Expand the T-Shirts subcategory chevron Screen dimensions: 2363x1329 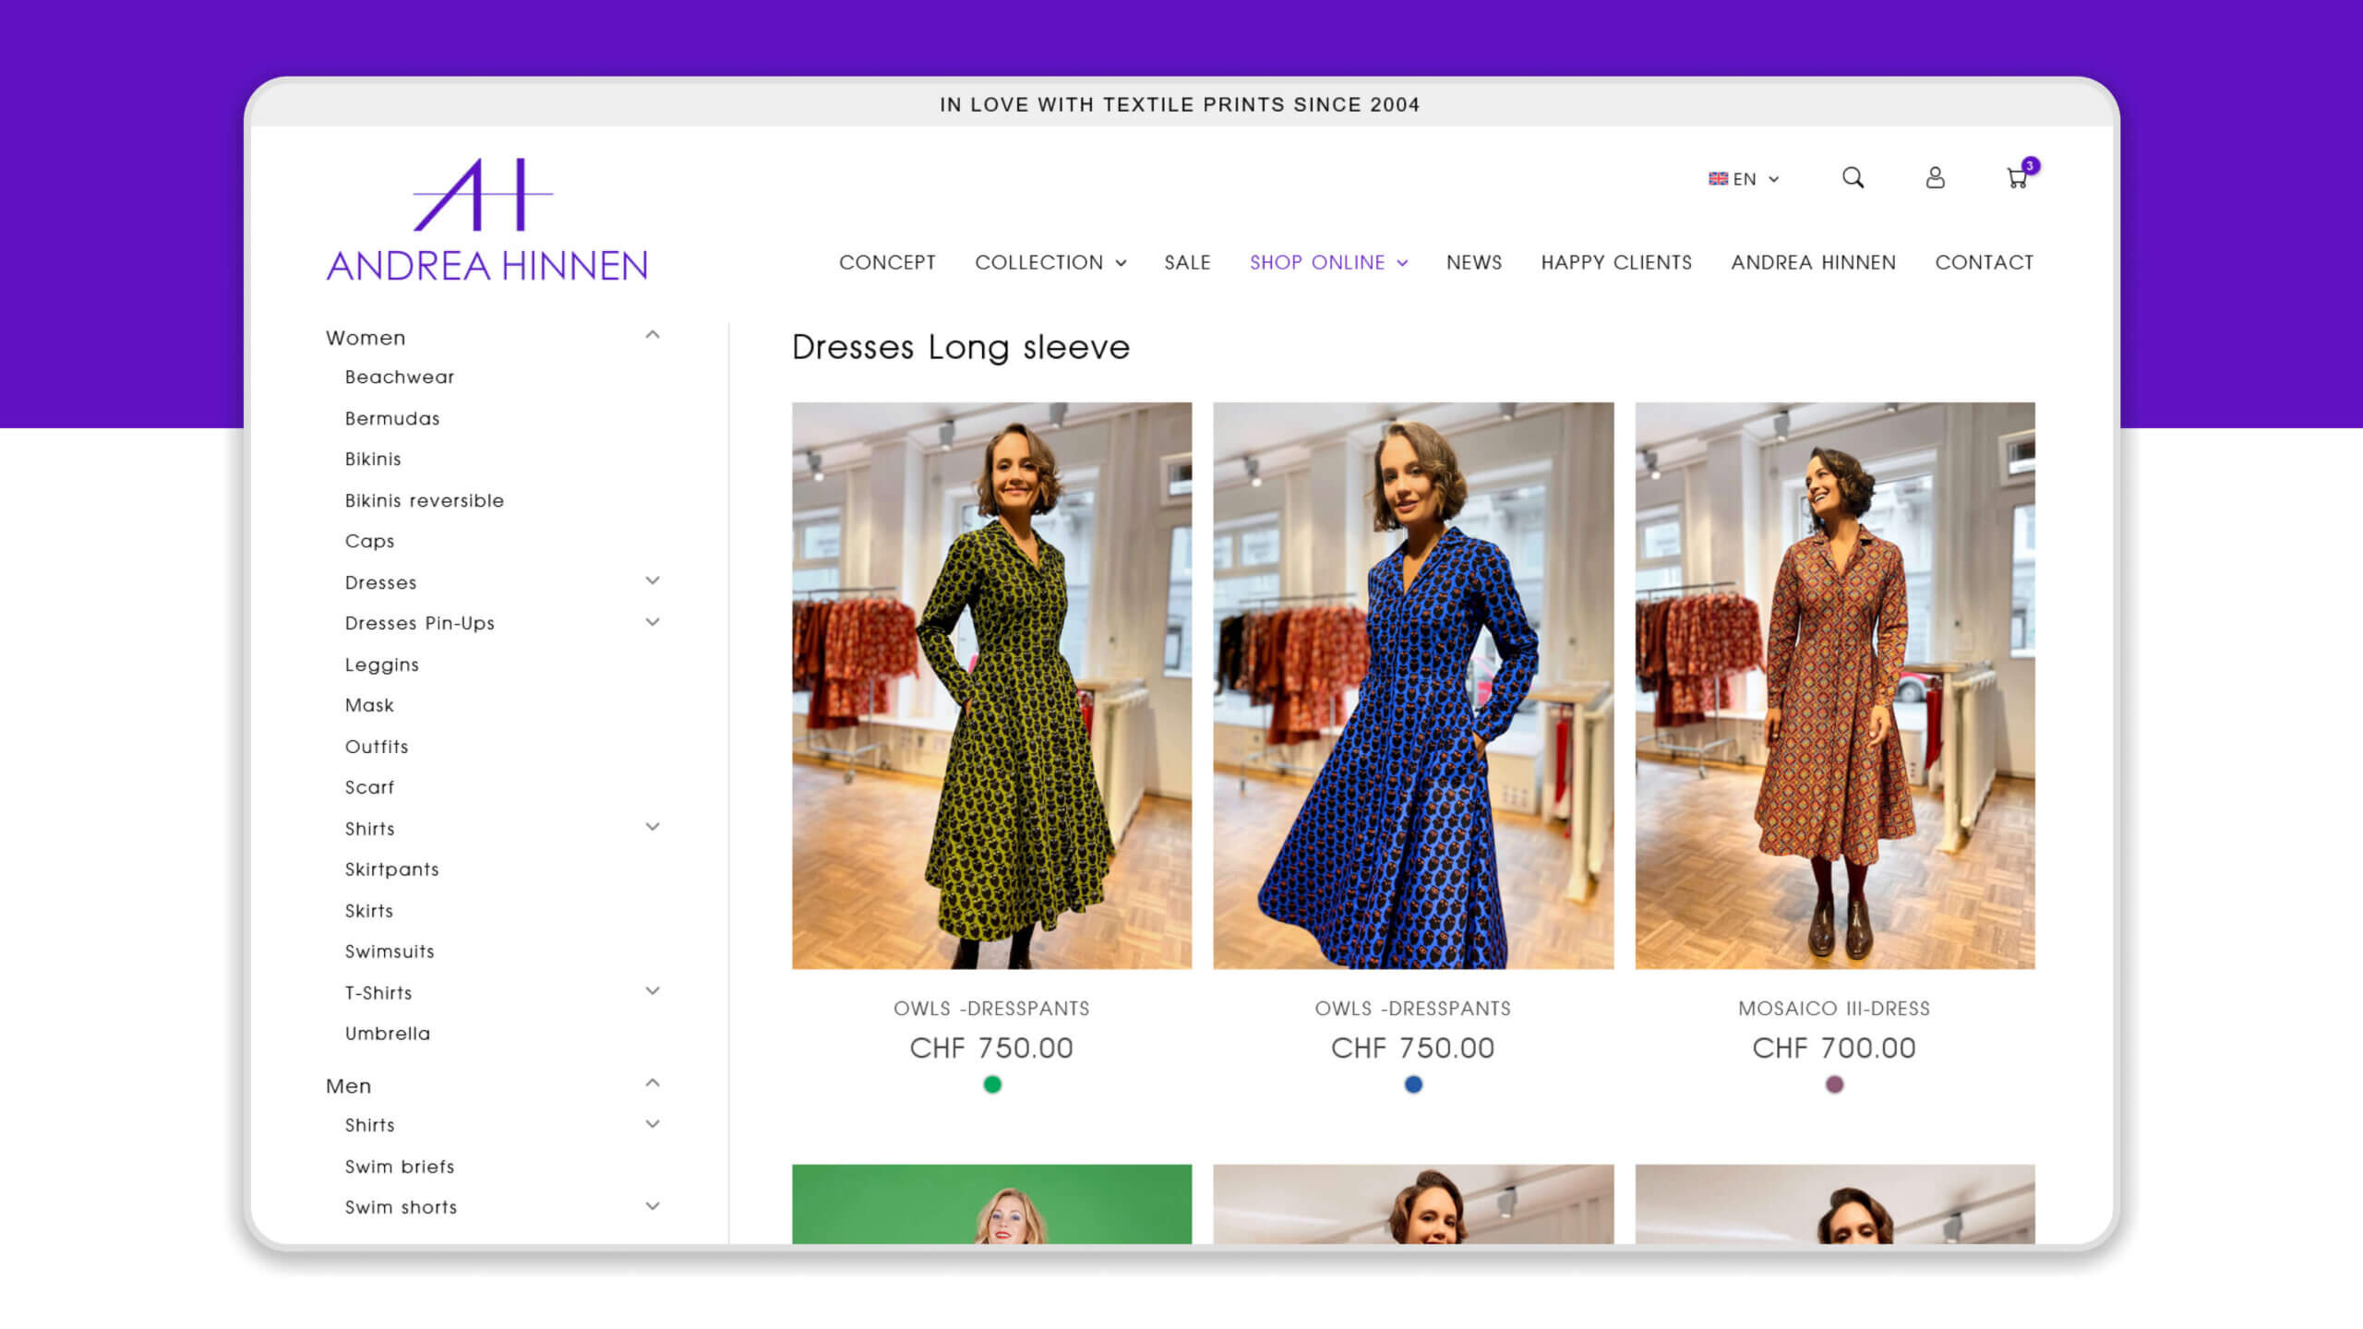[653, 991]
